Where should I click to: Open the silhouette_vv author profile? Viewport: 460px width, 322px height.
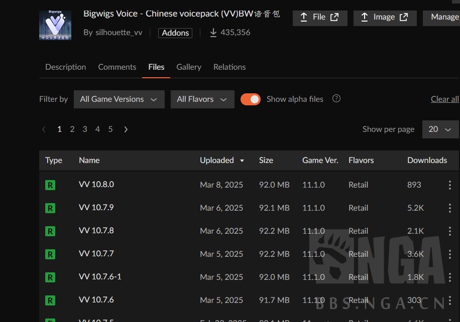(119, 32)
